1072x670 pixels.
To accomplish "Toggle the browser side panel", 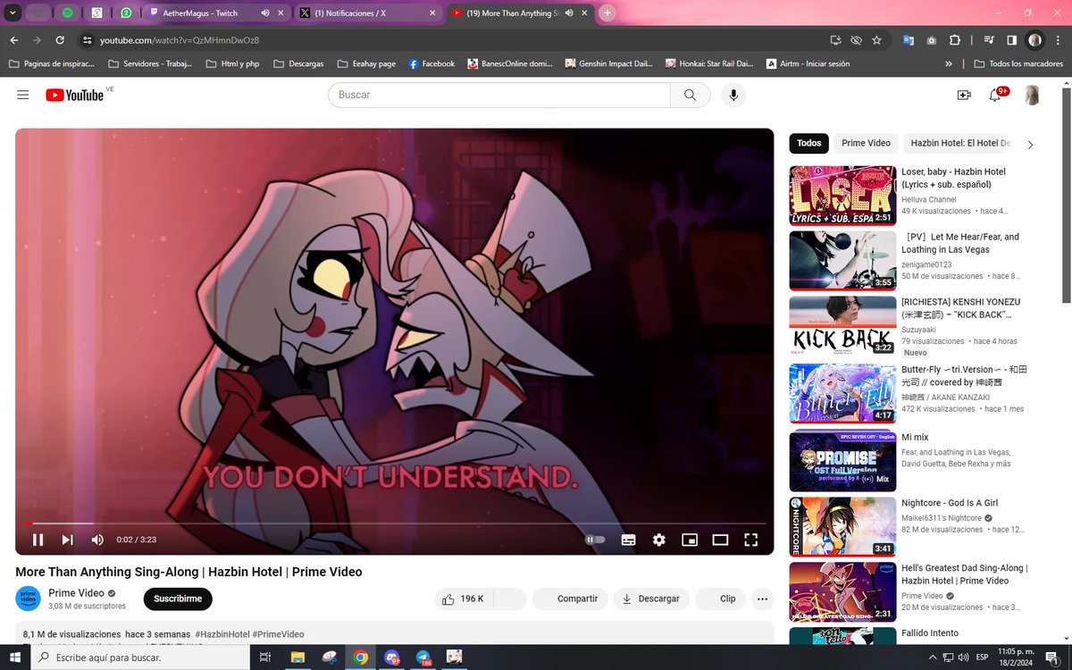I will pyautogui.click(x=1012, y=40).
